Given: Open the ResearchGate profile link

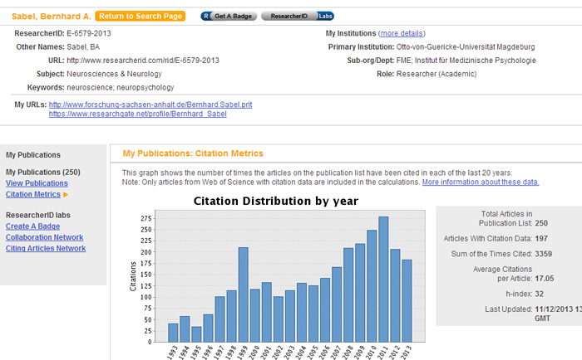Looking at the screenshot, I should pyautogui.click(x=138, y=114).
